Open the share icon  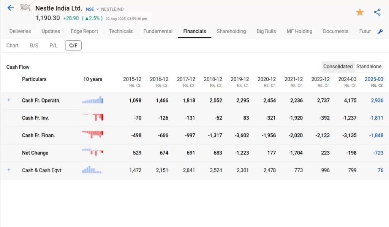(x=377, y=12)
